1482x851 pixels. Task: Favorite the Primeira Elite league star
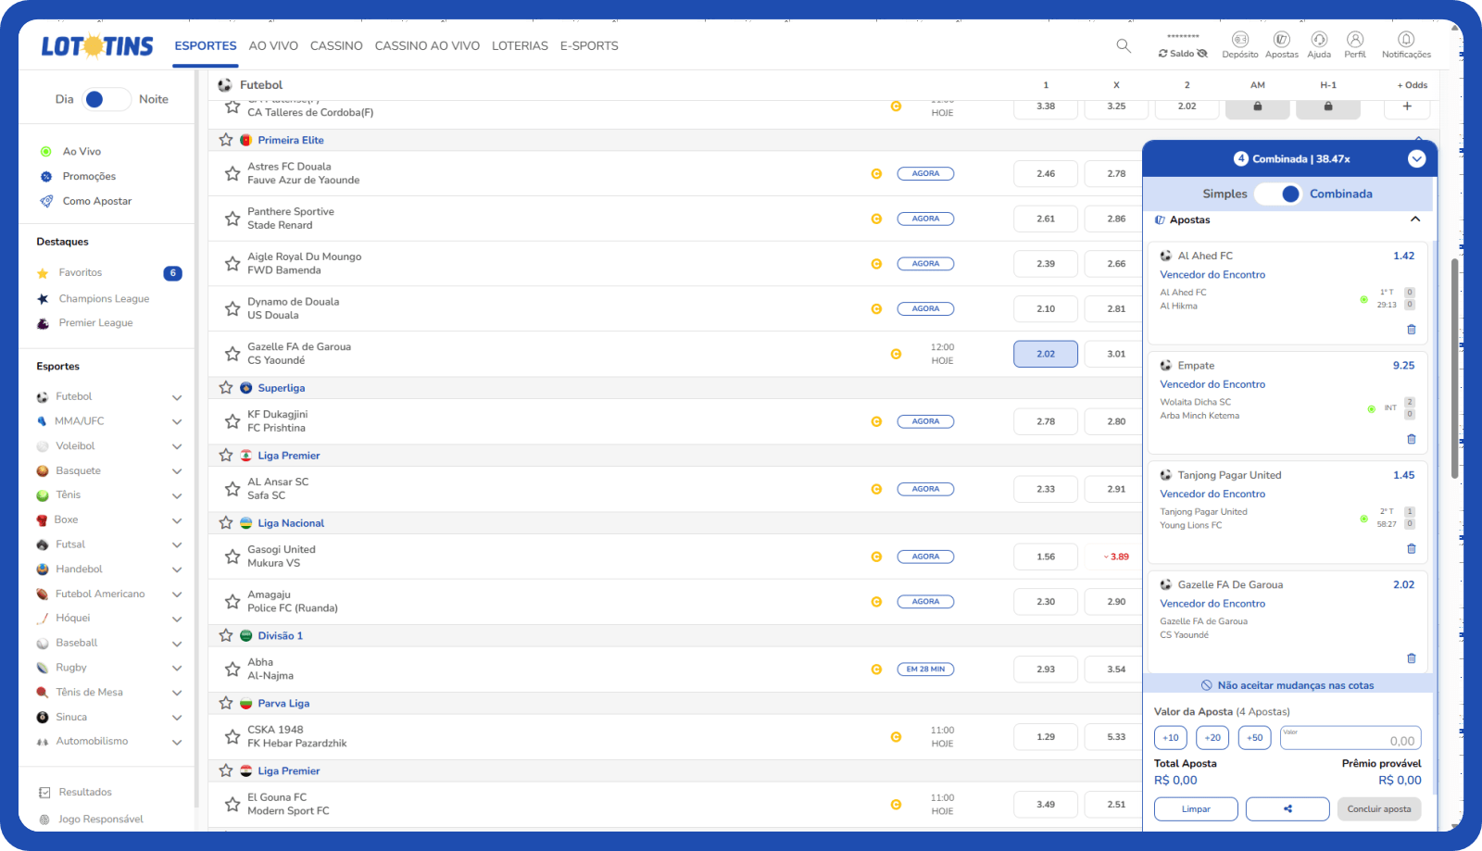click(x=226, y=140)
